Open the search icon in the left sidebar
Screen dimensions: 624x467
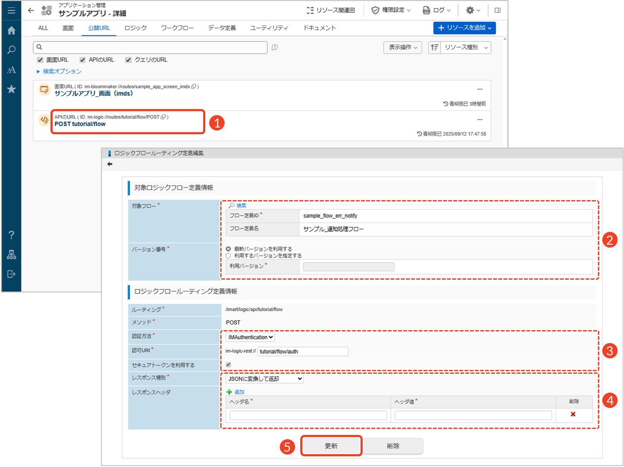12,50
